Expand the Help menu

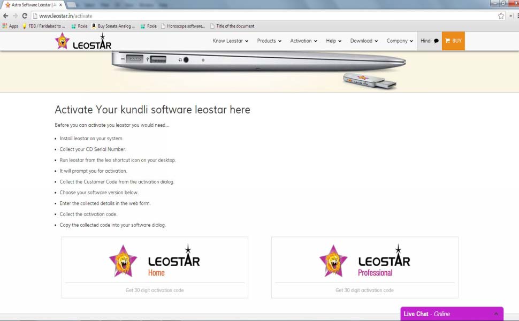334,41
